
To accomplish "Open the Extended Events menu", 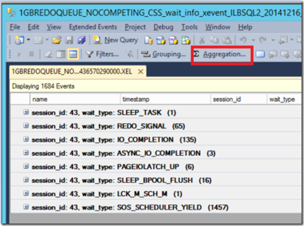I will 93,27.
